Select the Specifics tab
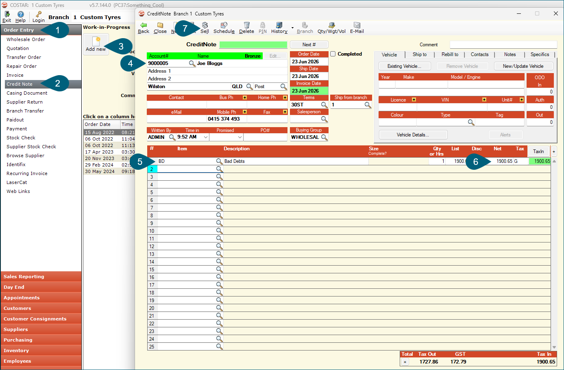564x370 pixels. [x=540, y=54]
